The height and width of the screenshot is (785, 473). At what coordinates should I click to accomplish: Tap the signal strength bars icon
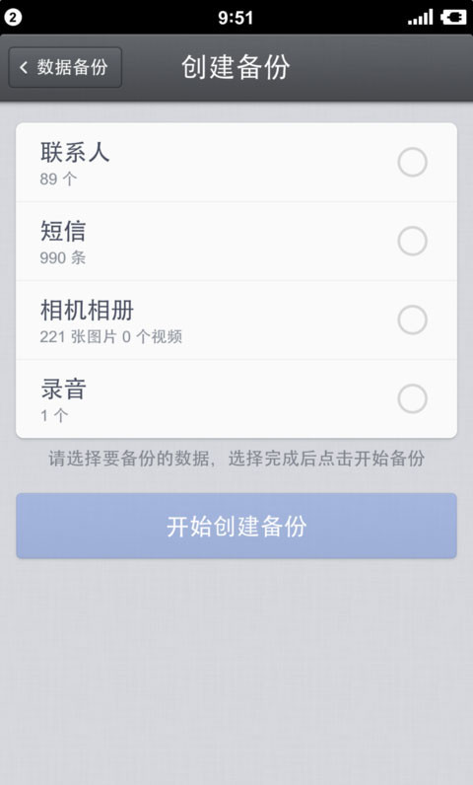click(421, 18)
